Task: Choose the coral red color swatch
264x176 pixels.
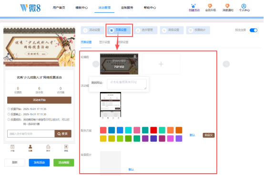Action: (x=103, y=130)
